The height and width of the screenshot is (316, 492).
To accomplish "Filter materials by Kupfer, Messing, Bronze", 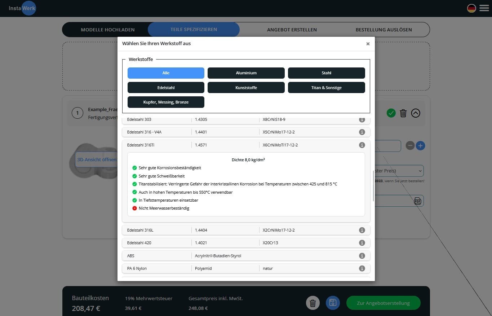I will (166, 102).
